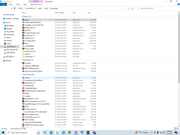Show hidden system tray icons
This screenshot has width=180, height=135.
coord(152,132)
